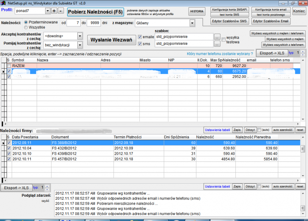Click upper Zapis button
Image resolution: width=308 pixels, height=221 pixels.
237,130
